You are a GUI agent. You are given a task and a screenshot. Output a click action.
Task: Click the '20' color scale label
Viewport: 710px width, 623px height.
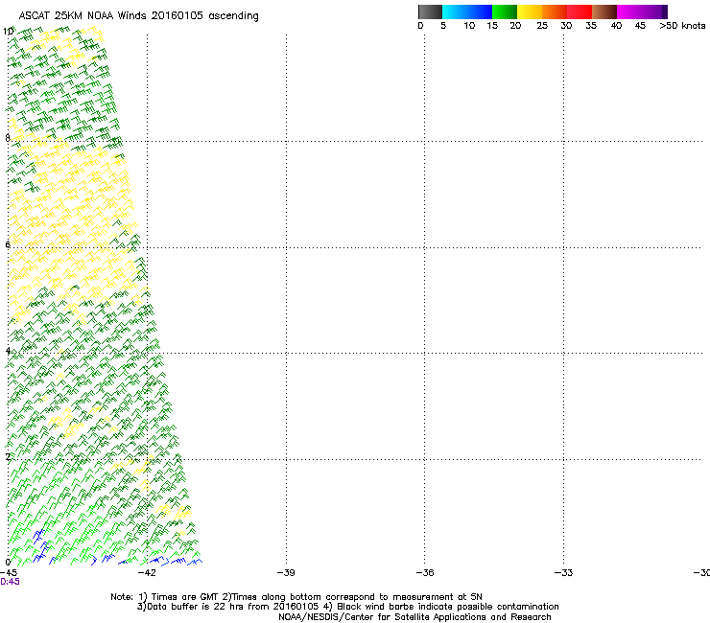pos(515,26)
